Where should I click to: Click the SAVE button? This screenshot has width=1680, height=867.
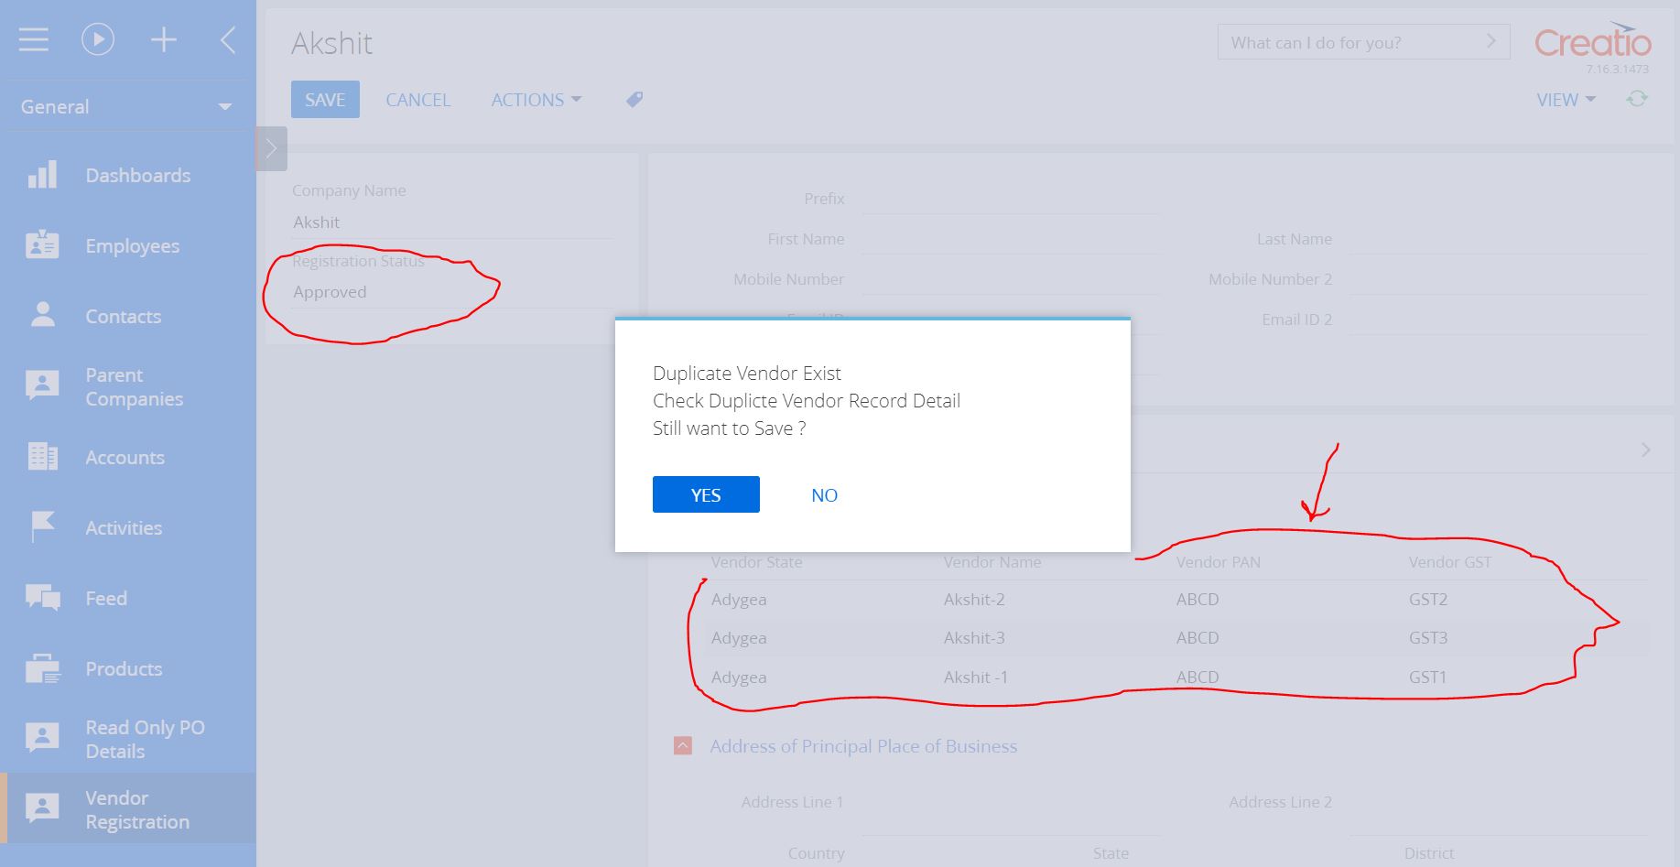point(325,99)
